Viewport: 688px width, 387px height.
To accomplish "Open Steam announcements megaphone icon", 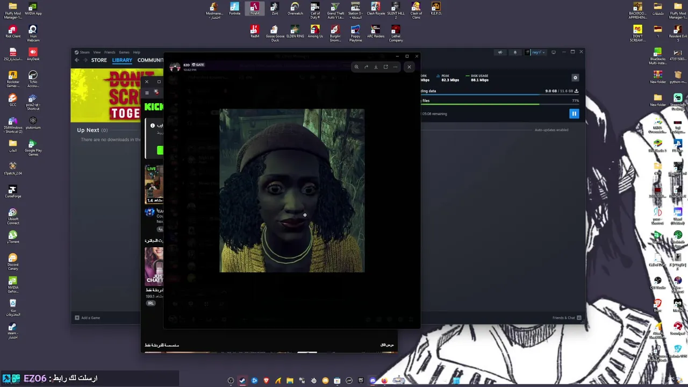I will (500, 52).
